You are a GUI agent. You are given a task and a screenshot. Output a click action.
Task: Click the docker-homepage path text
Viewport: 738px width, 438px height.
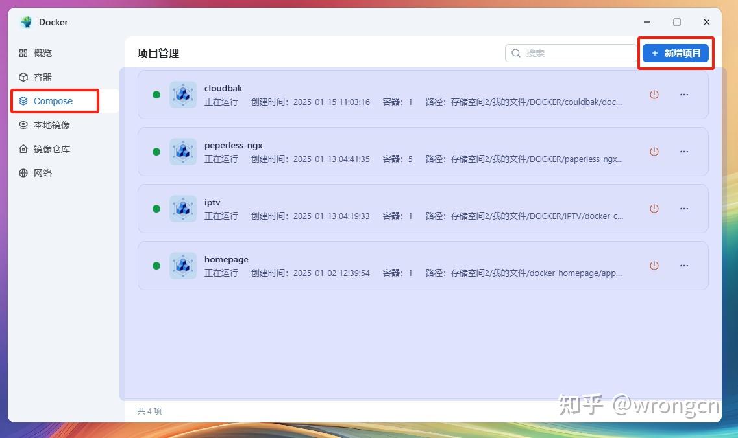[536, 273]
